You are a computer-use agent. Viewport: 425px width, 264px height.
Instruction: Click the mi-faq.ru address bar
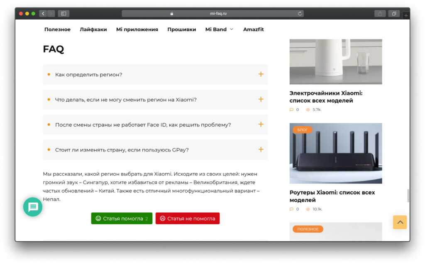point(212,14)
